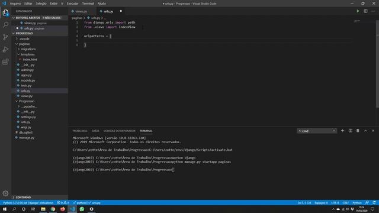This screenshot has height=213, width=379.
Task: Open Chrome from the Windows taskbar
Action: pyautogui.click(x=53, y=209)
